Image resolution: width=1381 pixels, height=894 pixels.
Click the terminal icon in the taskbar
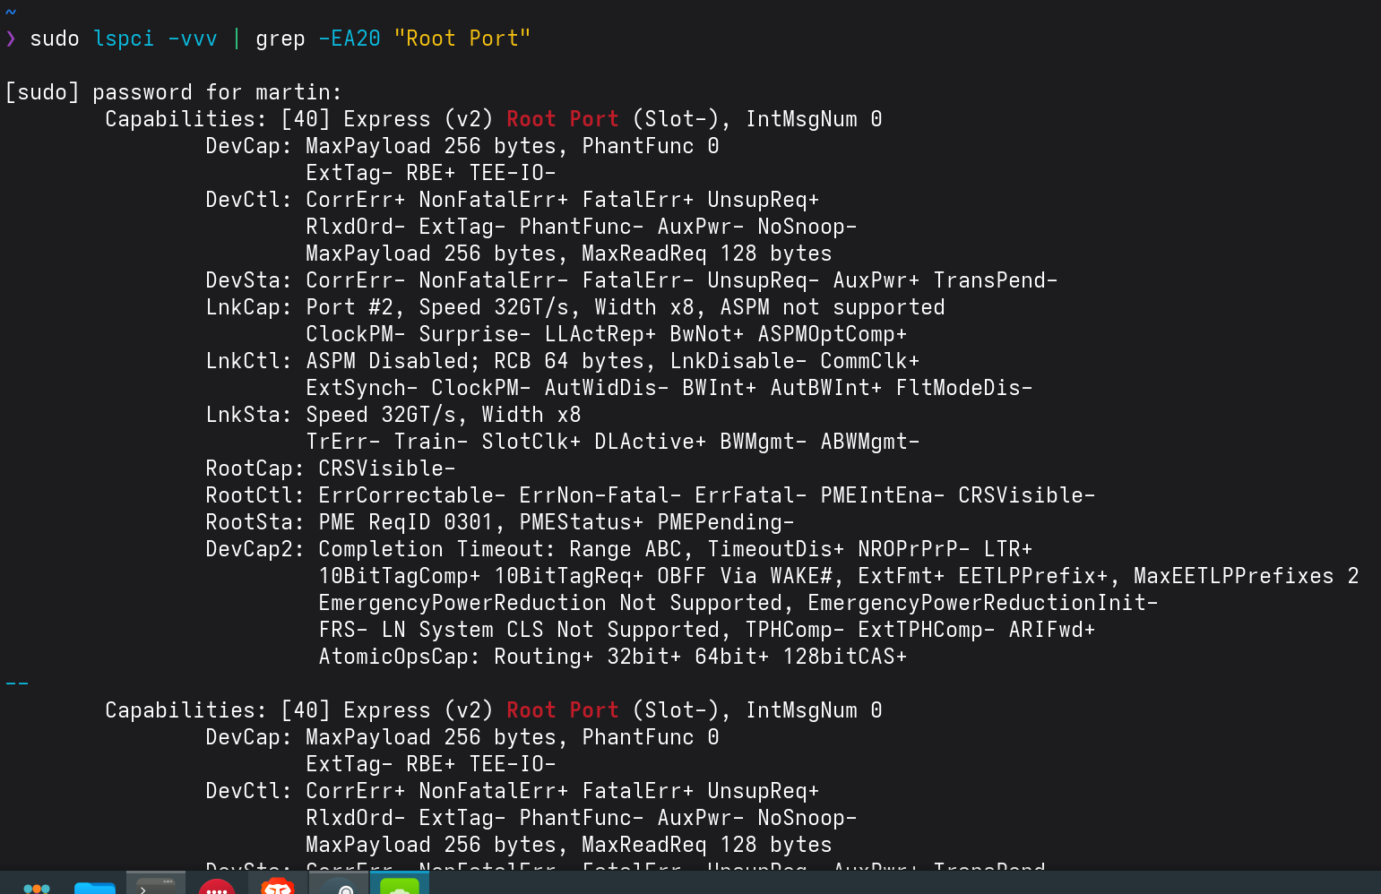click(x=156, y=884)
